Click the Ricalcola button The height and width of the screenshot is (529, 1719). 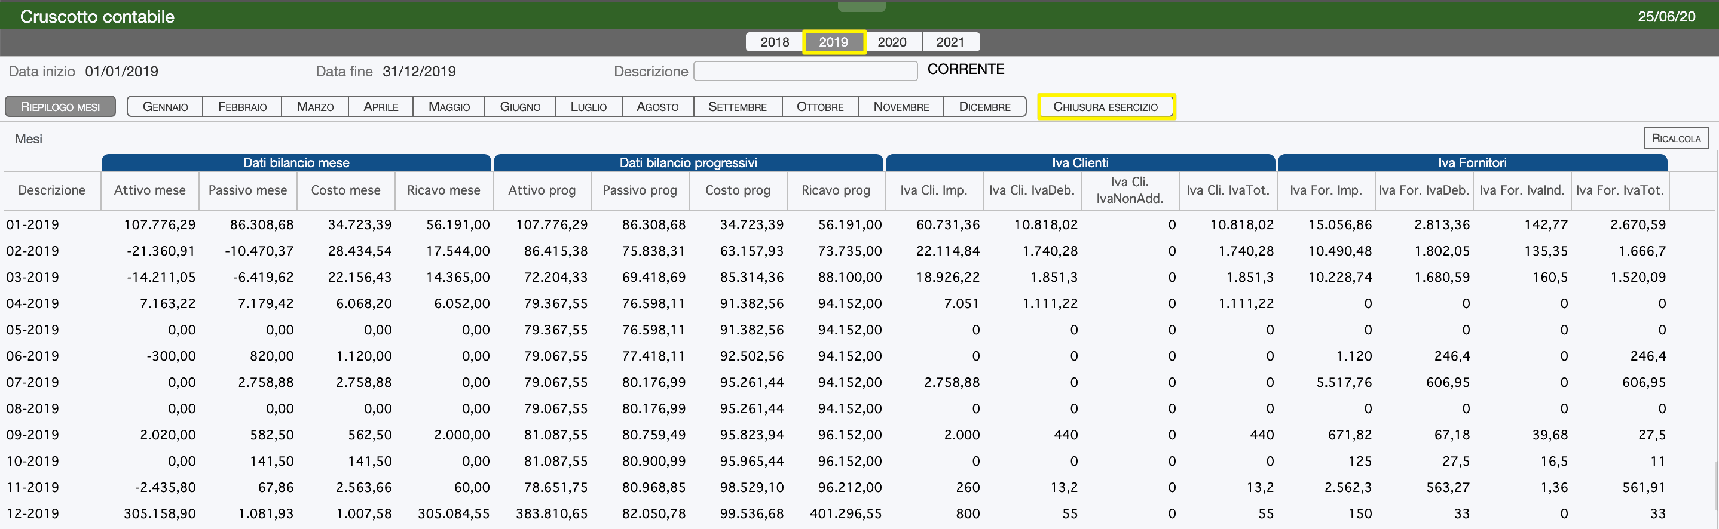pyautogui.click(x=1675, y=138)
